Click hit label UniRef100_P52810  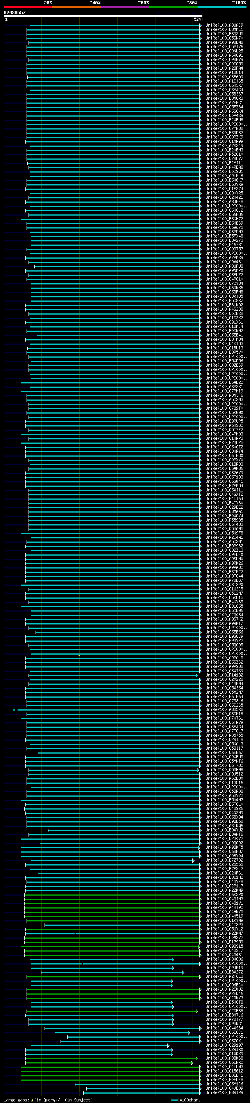[224, 154]
